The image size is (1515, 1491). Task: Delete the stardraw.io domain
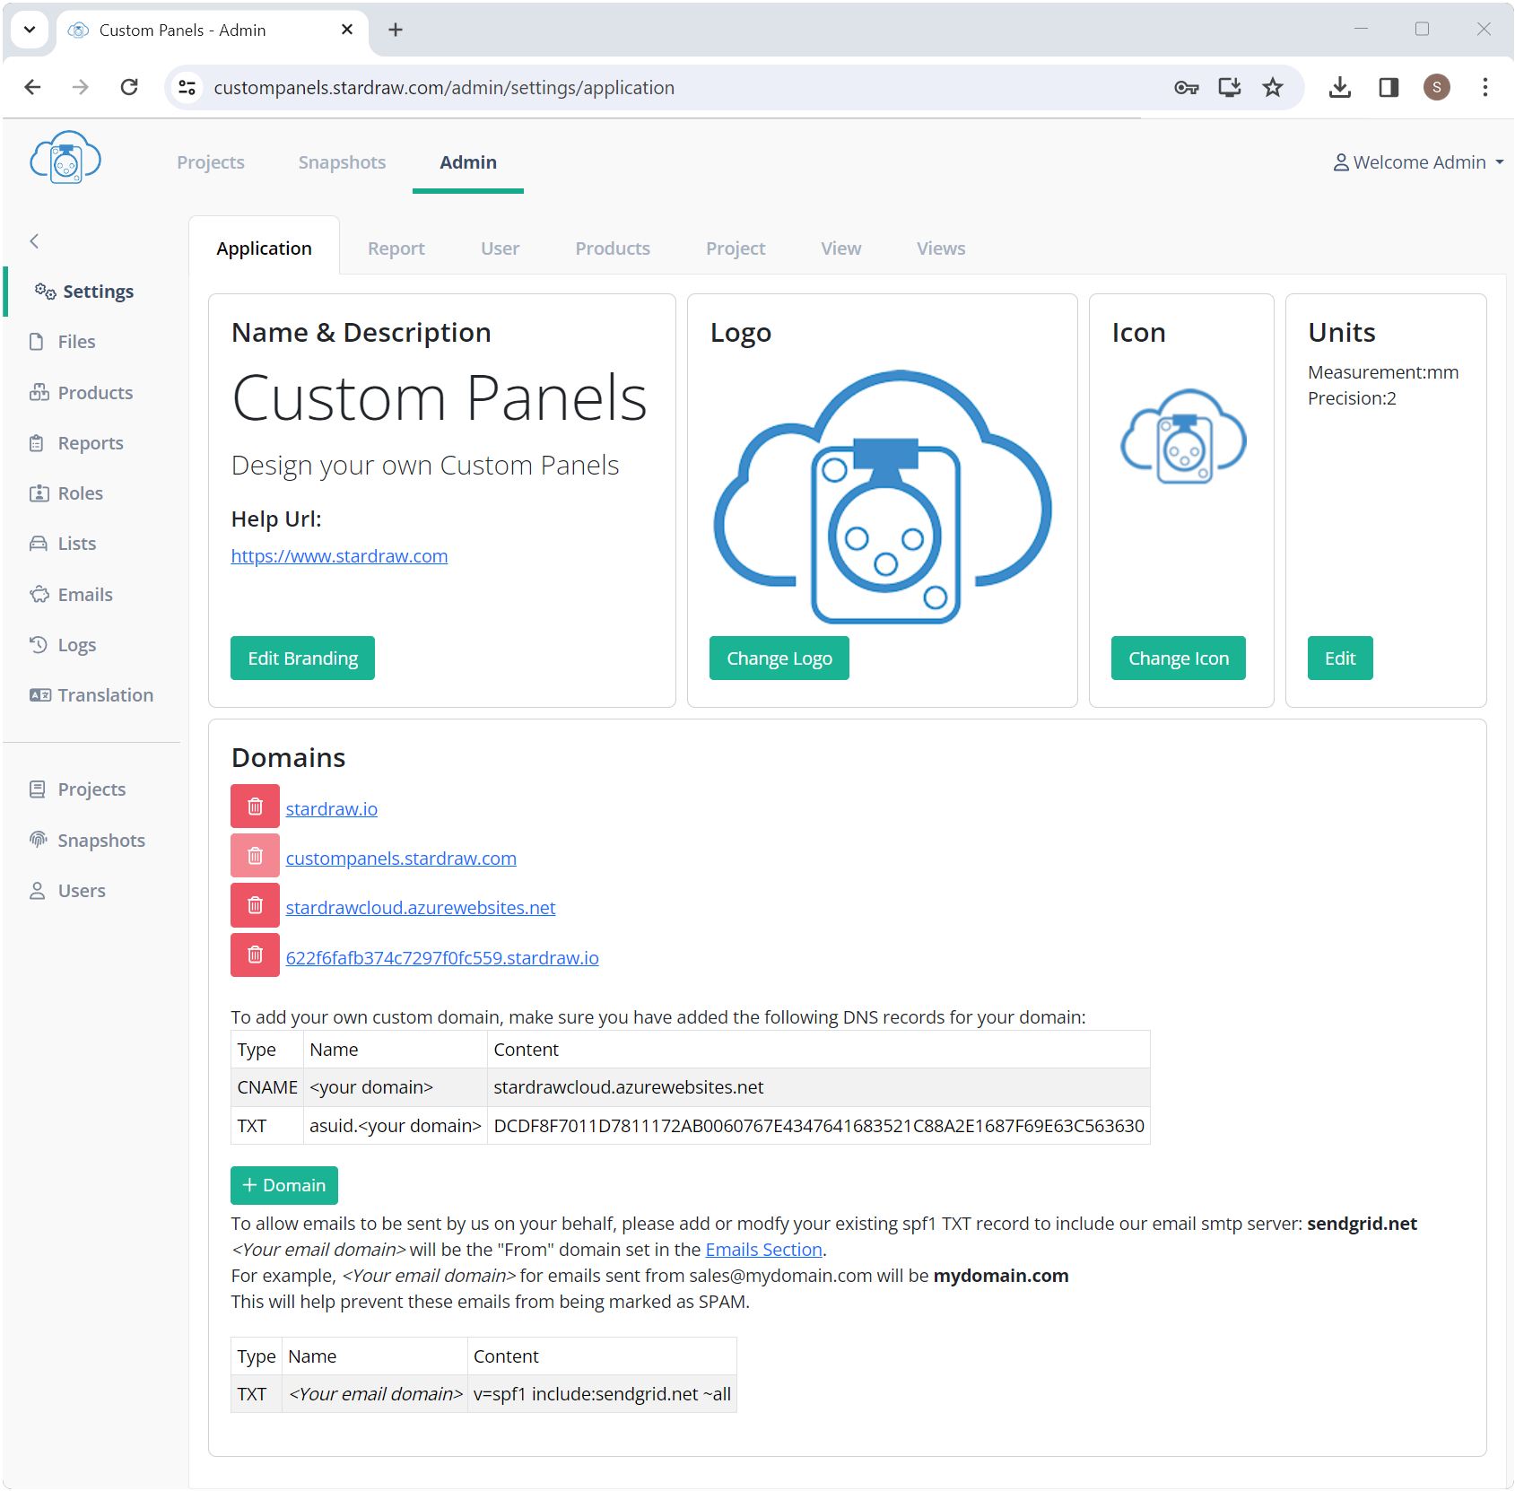click(x=255, y=807)
